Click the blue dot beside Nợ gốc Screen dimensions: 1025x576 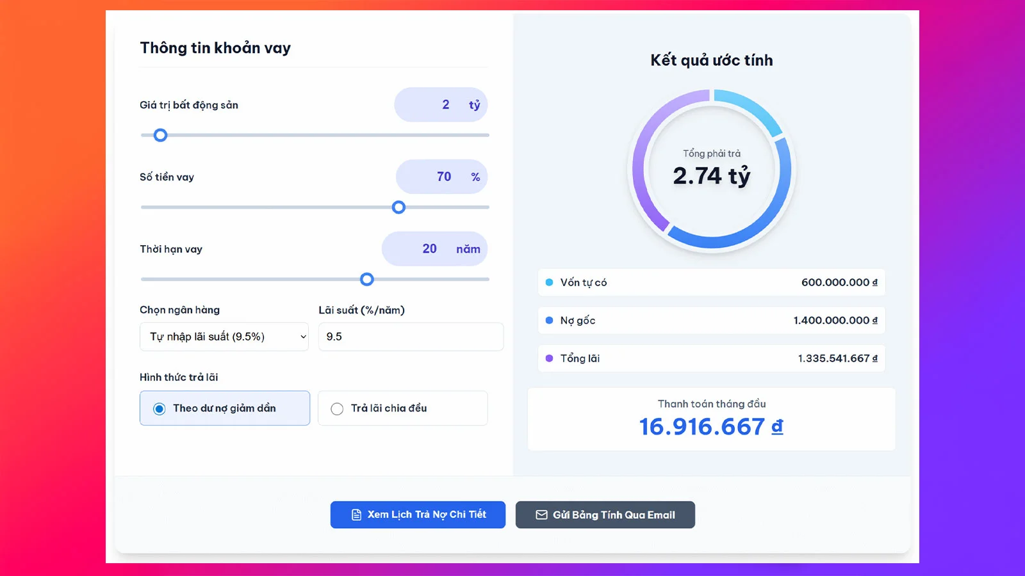pos(549,320)
